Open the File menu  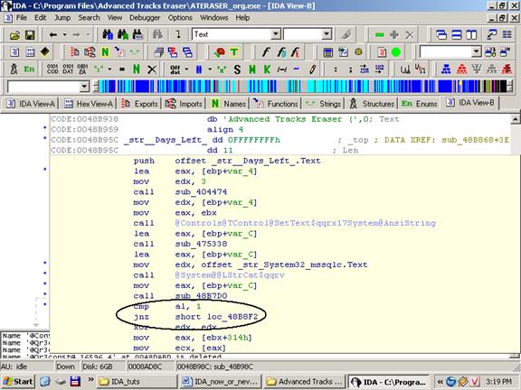click(22, 17)
